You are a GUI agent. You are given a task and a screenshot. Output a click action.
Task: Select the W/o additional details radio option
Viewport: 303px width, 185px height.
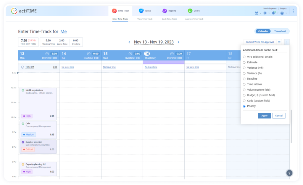(x=244, y=57)
